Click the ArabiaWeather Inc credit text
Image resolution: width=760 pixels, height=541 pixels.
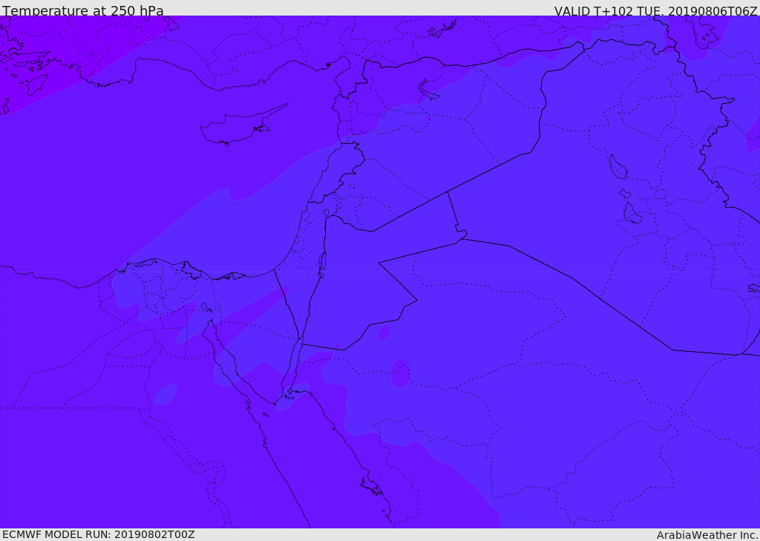pos(707,535)
